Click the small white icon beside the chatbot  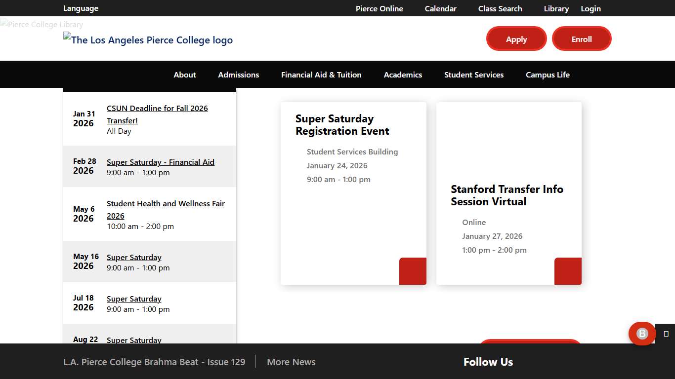point(666,334)
